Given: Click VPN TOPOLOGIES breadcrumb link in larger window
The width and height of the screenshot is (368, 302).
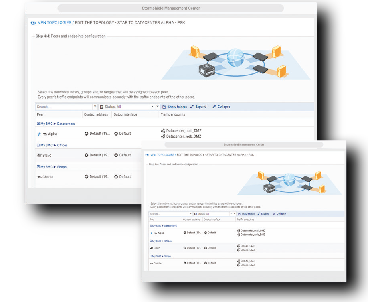Looking at the screenshot, I should point(54,23).
